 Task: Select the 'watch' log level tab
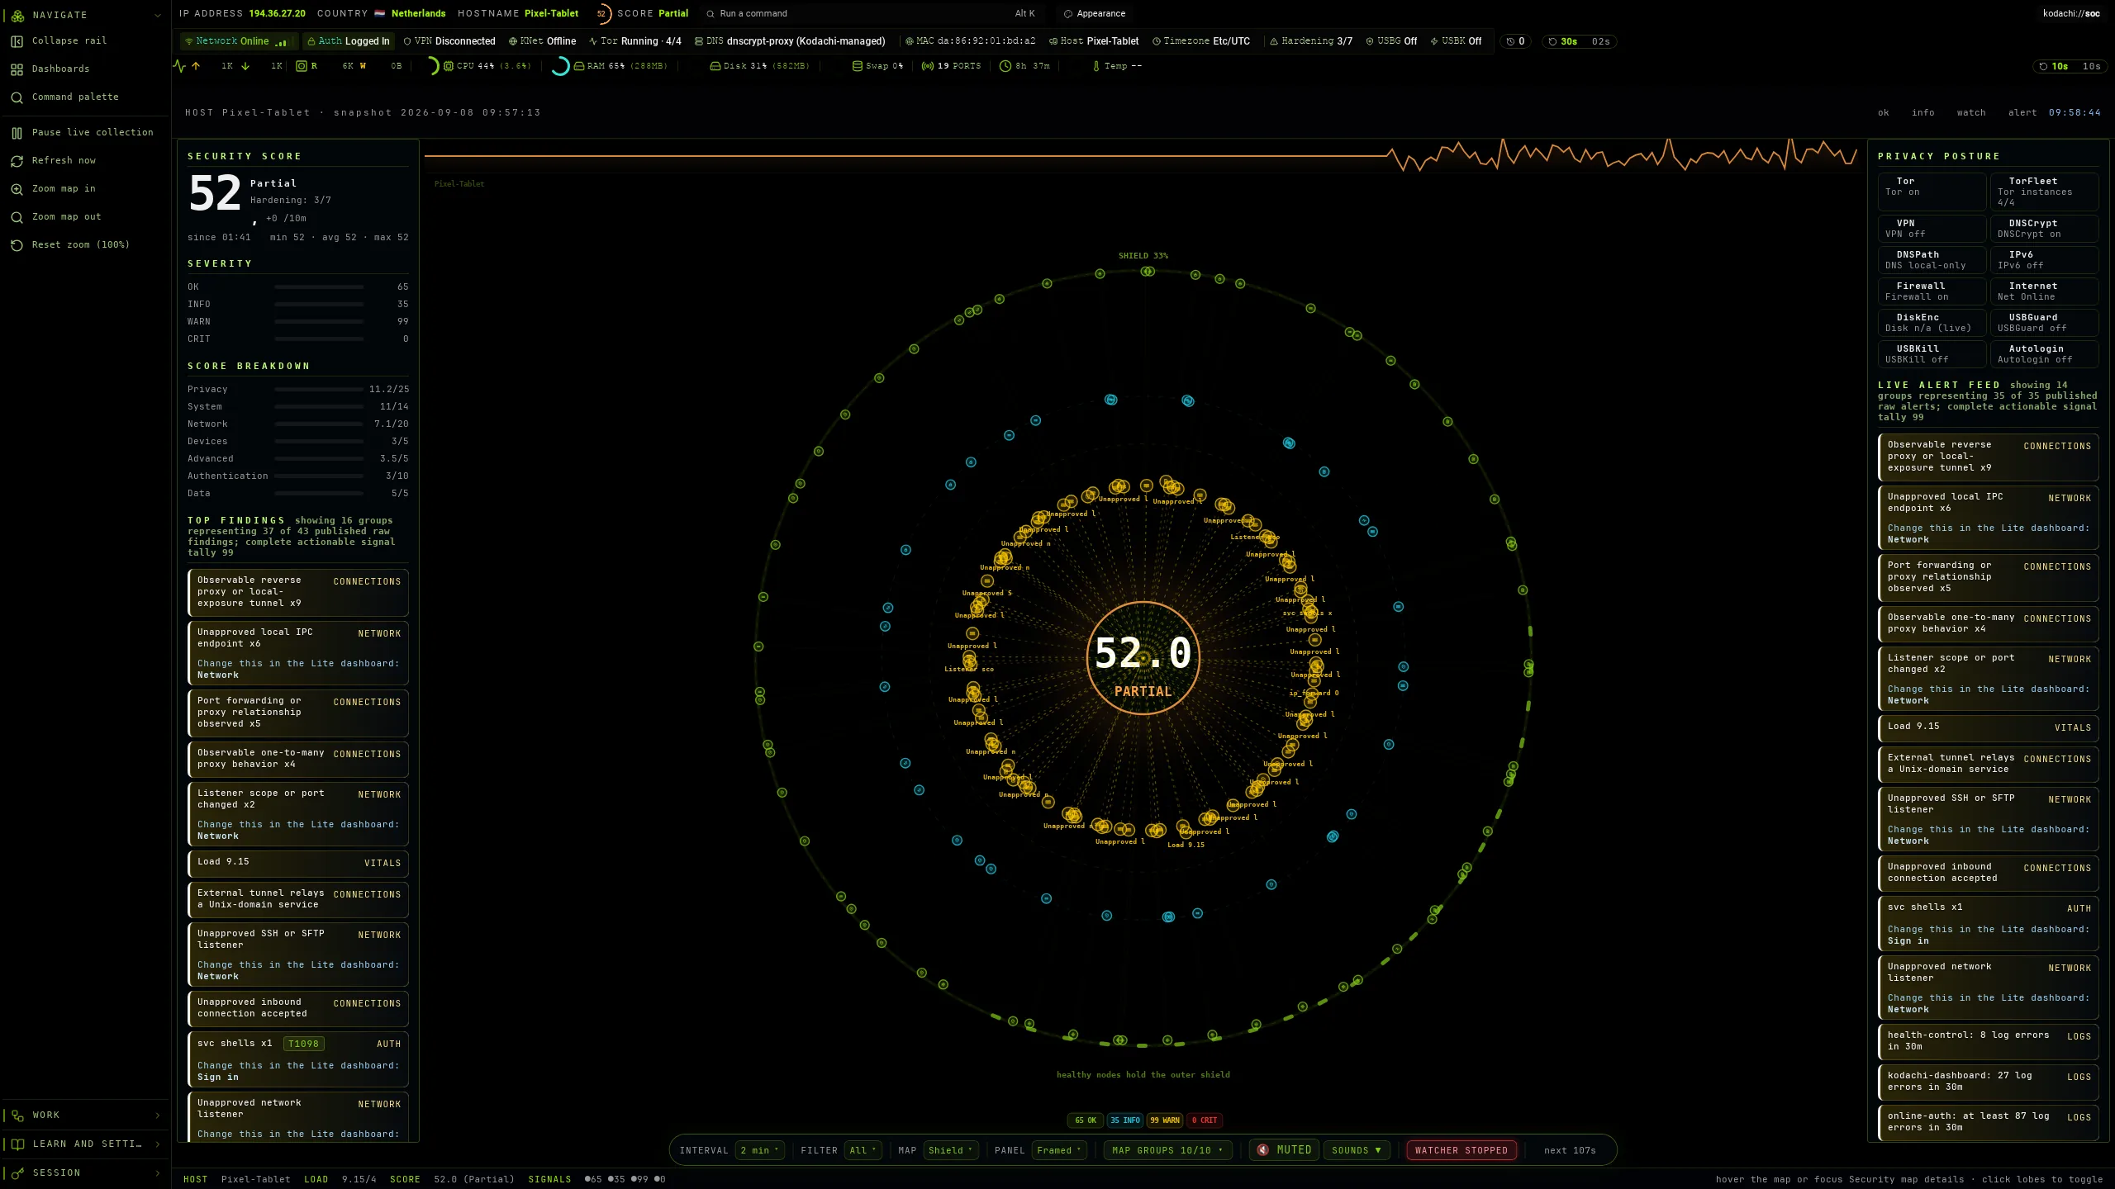pyautogui.click(x=1971, y=113)
